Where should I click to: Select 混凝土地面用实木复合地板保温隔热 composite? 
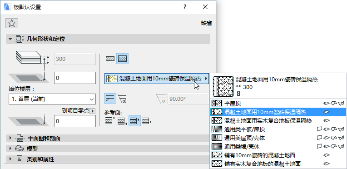(x=278, y=120)
